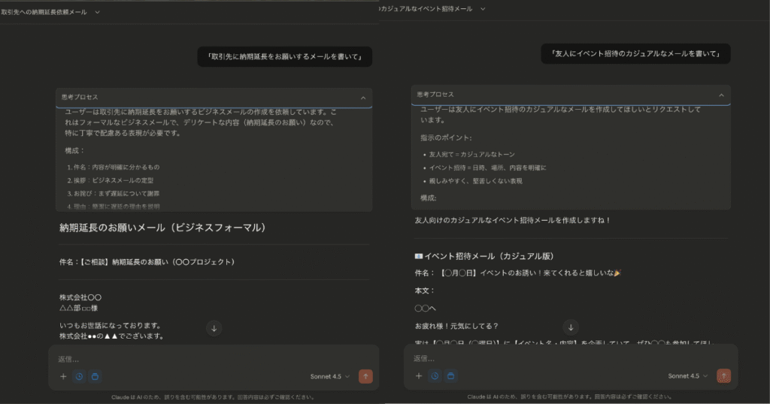Screen dimensions: 770x404
Task: Open the カジュアルなイベント招待メール title menu
Action: click(x=483, y=9)
